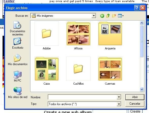Viewport: 149px width, 113px height.
Task: Select the Cuchillos folder
Action: [78, 69]
